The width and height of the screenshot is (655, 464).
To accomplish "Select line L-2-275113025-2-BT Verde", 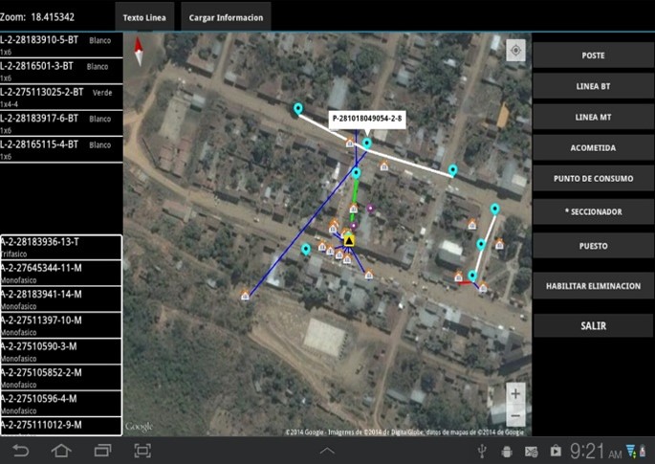I will tap(61, 97).
